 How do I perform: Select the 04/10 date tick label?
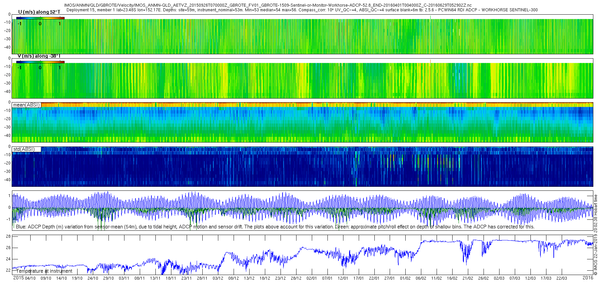[30, 278]
